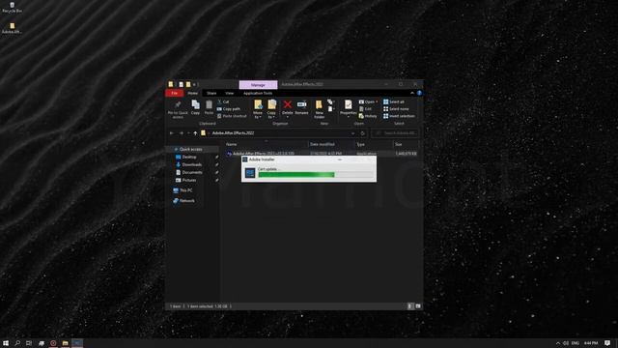The width and height of the screenshot is (618, 348).
Task: Click the Up one level arrow
Action: tap(195, 133)
